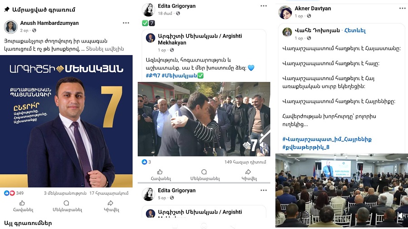The image size is (408, 229).
Task: Open the three-dots menu on Anush Hambardzumyan's post
Action: [x=126, y=23]
